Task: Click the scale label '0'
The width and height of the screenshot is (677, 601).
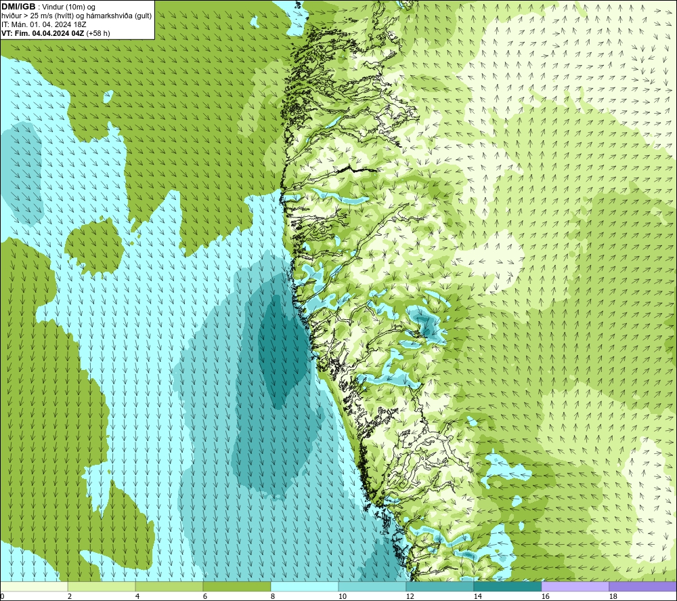Action: (3, 597)
